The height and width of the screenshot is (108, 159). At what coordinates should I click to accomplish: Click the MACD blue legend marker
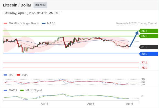pyautogui.click(x=5, y=90)
